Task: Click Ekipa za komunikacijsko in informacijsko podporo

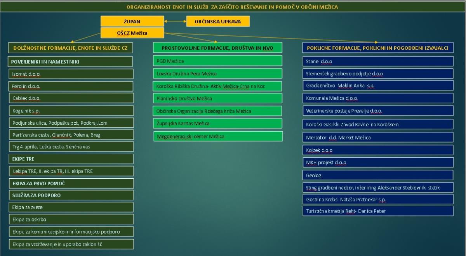Action: pyautogui.click(x=71, y=232)
